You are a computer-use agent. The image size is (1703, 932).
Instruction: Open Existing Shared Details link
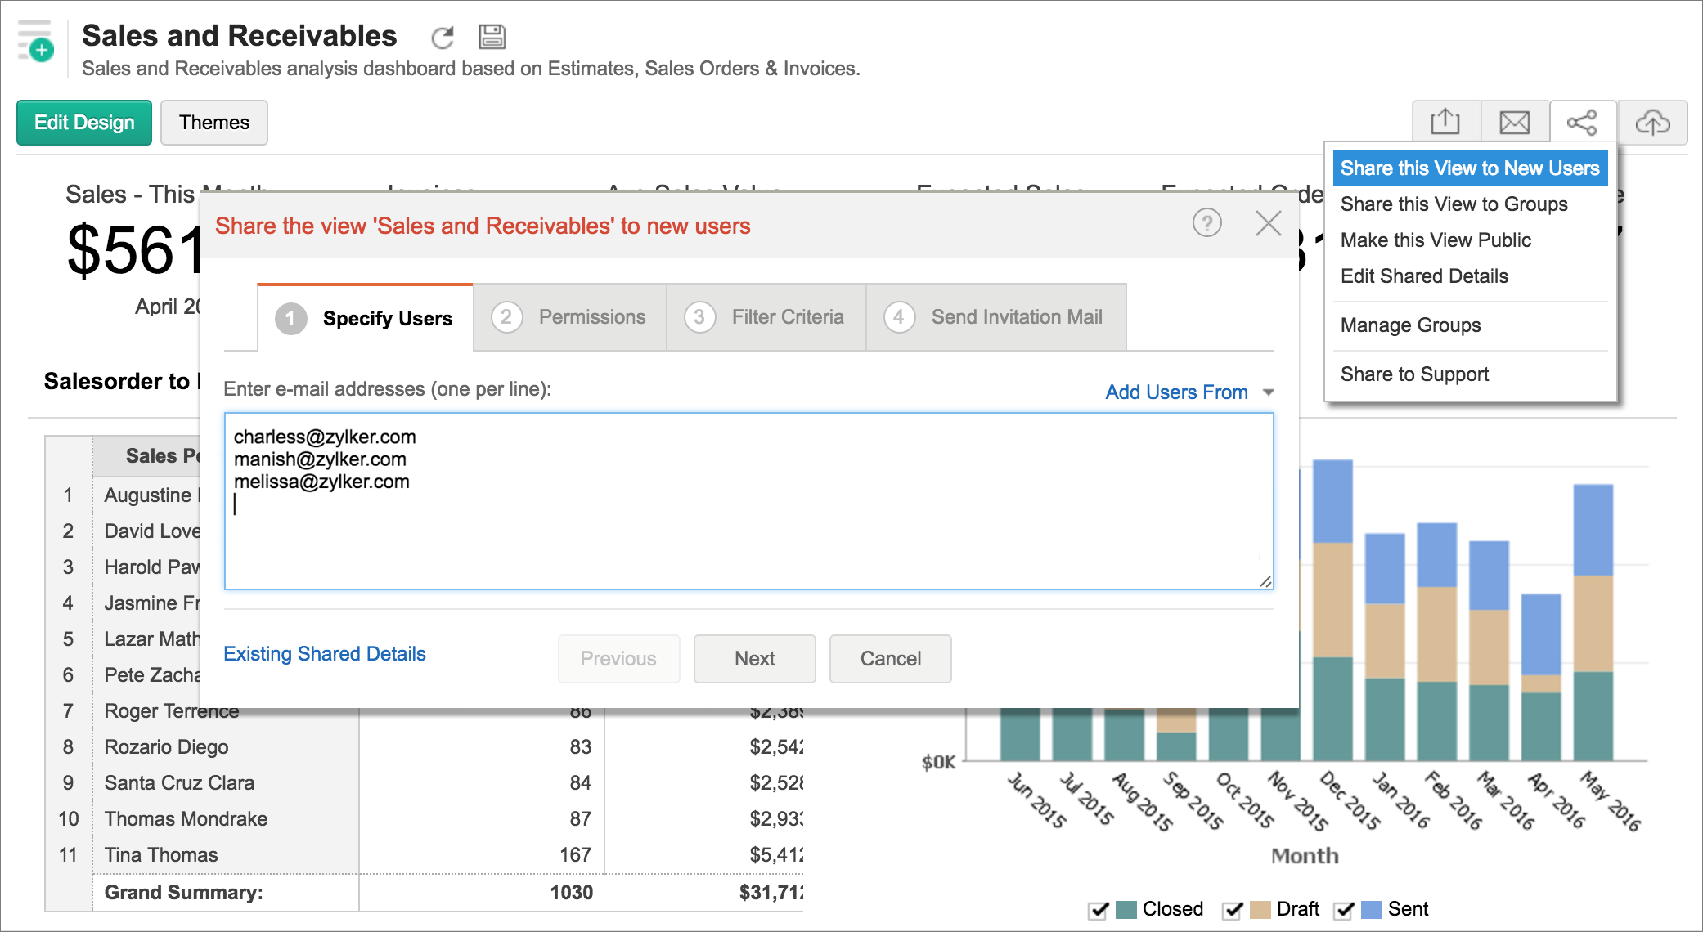point(325,654)
